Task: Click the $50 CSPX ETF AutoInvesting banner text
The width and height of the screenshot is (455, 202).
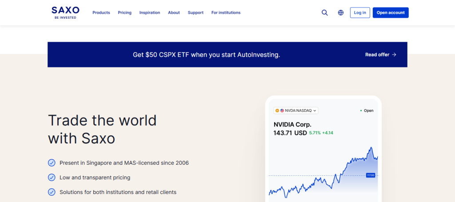Action: tap(206, 55)
